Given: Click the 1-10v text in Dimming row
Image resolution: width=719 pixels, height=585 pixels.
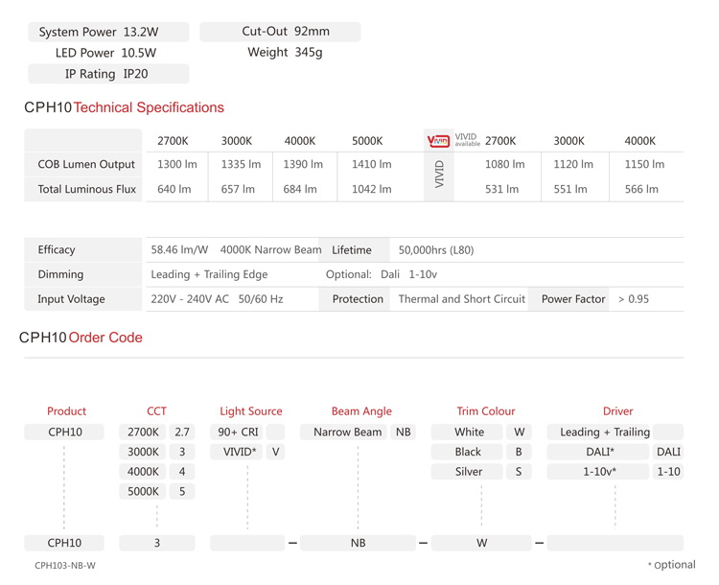Looking at the screenshot, I should point(423,274).
